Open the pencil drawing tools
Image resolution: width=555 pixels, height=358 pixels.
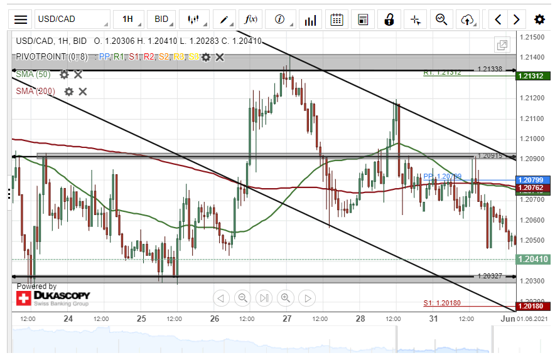(x=224, y=19)
